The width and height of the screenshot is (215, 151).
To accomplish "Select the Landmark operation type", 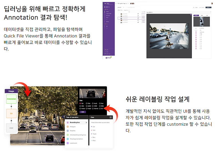I will [x=72, y=143].
